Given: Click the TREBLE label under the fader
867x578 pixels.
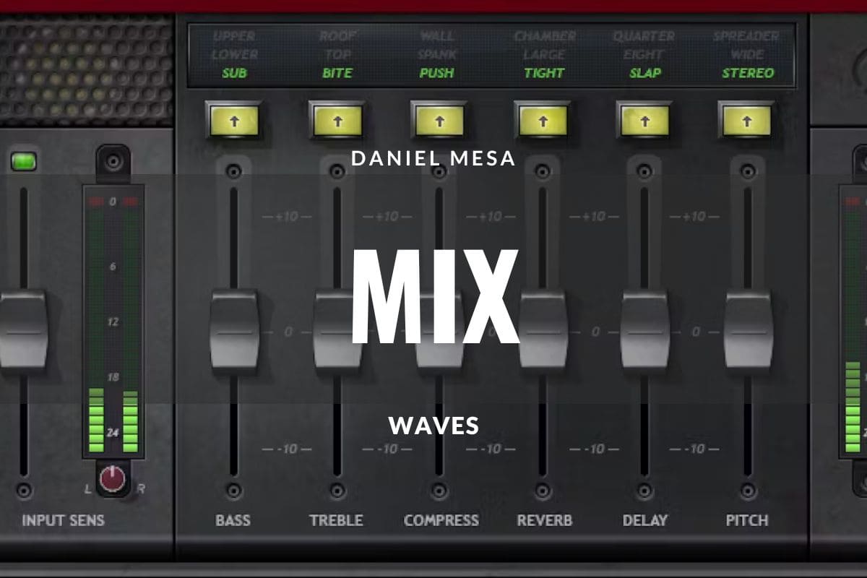Looking at the screenshot, I should (x=336, y=520).
